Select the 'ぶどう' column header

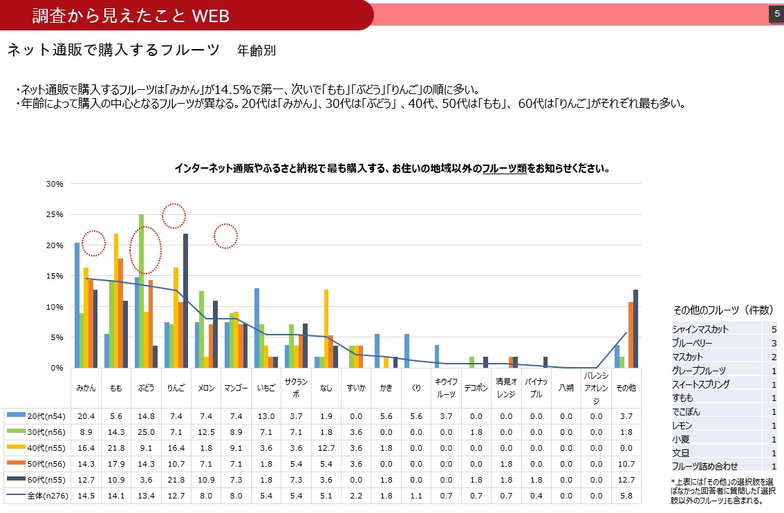146,388
